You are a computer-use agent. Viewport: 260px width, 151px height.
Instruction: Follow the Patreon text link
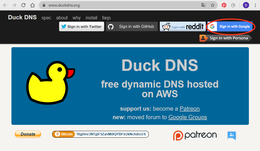tap(190, 109)
